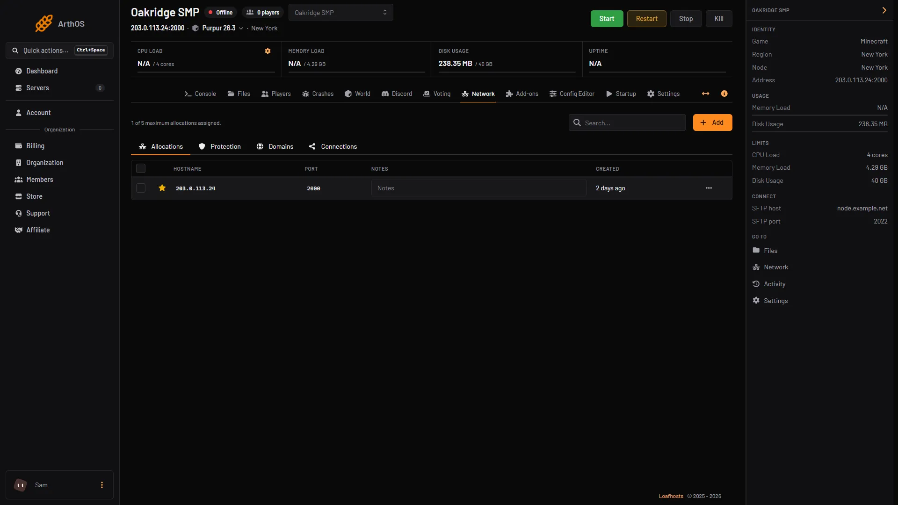This screenshot has width=898, height=505.
Task: Click the Notes field for allocation 2000
Action: pos(478,188)
